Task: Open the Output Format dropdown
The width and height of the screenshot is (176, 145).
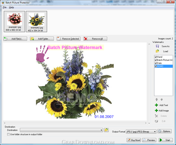Action: [x=155, y=132]
